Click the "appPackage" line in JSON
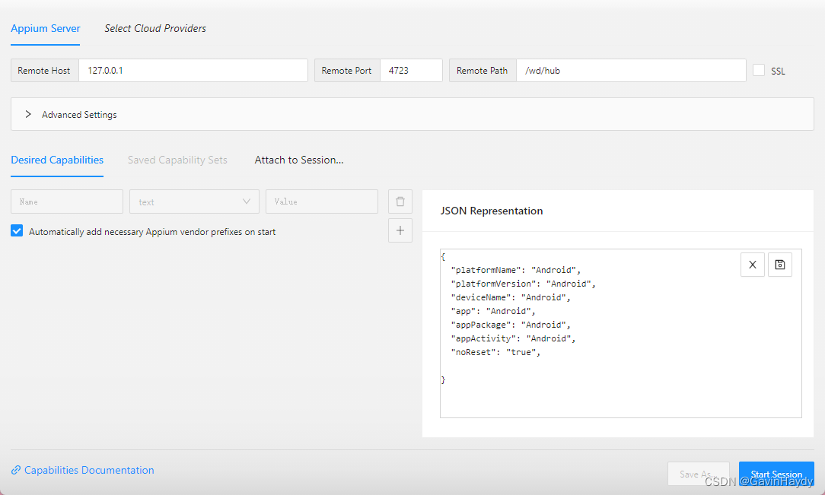The width and height of the screenshot is (825, 495). [x=511, y=325]
